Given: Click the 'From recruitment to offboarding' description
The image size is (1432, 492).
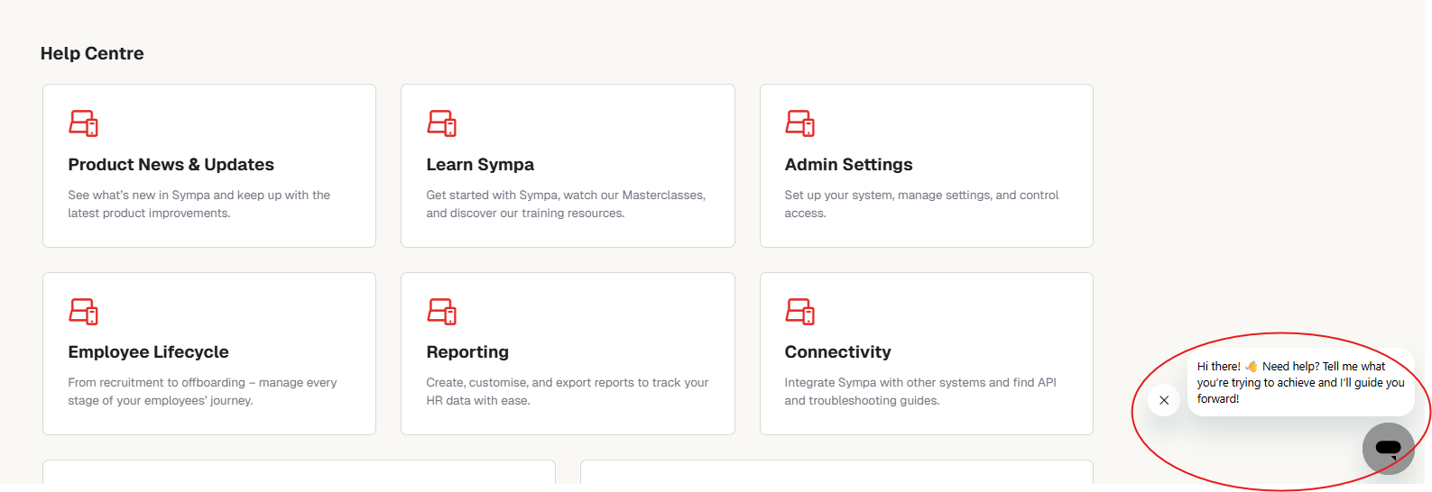Looking at the screenshot, I should (x=202, y=391).
